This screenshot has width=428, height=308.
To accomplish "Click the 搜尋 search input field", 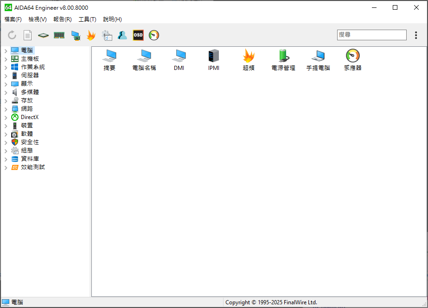I will [371, 35].
